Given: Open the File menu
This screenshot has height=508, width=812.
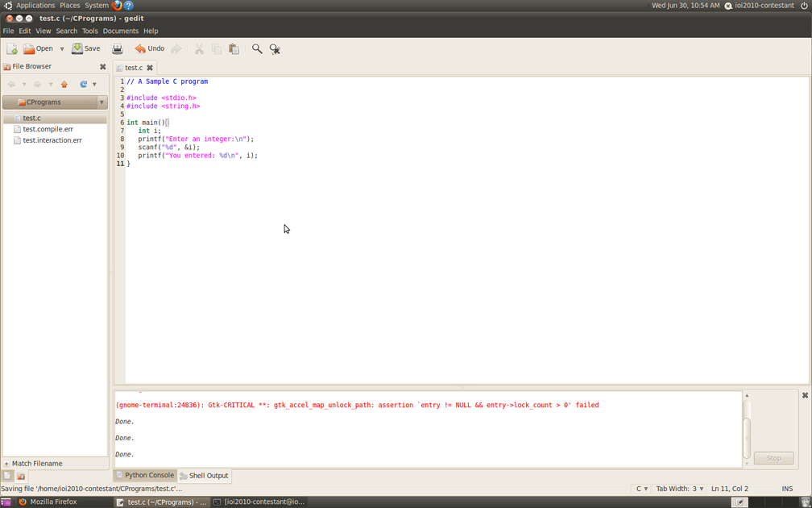Looking at the screenshot, I should [x=8, y=31].
